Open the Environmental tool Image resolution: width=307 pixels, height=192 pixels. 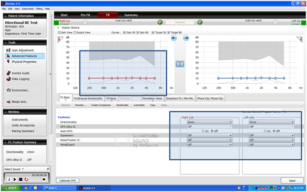click(x=21, y=90)
